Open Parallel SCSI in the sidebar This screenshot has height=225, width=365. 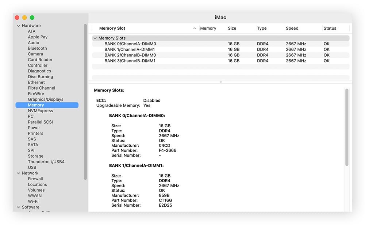pyautogui.click(x=41, y=122)
